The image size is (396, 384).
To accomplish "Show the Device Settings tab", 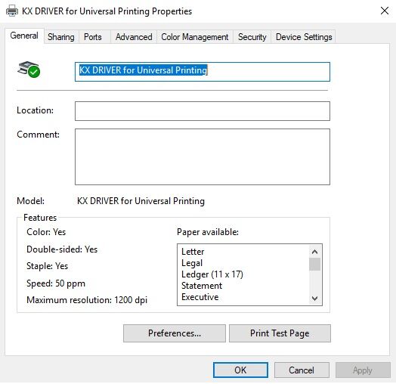I will [304, 37].
